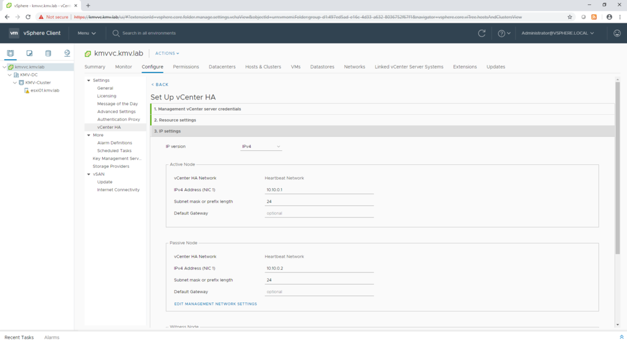627x342 pixels.
Task: Collapse the vSAN section
Action: coord(89,174)
